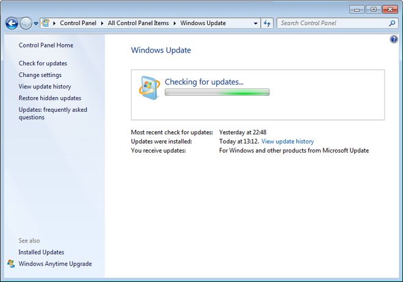Click the Windows Update page heading
Image resolution: width=403 pixels, height=282 pixels.
click(161, 50)
